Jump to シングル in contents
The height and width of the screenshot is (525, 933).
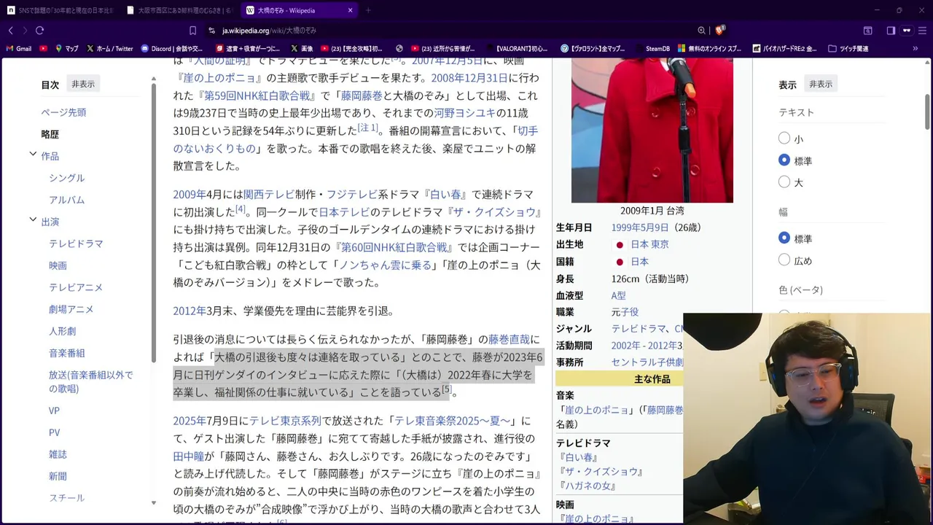pyautogui.click(x=67, y=178)
